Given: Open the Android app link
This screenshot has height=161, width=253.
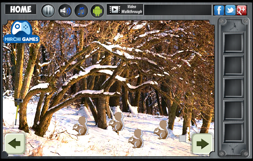Looking at the screenshot, I should click(x=97, y=11).
